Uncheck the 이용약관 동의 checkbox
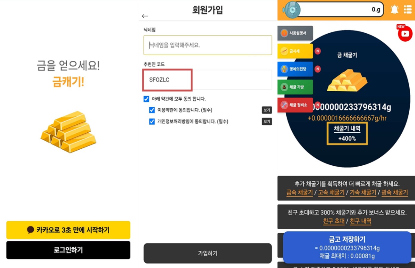 (152, 110)
